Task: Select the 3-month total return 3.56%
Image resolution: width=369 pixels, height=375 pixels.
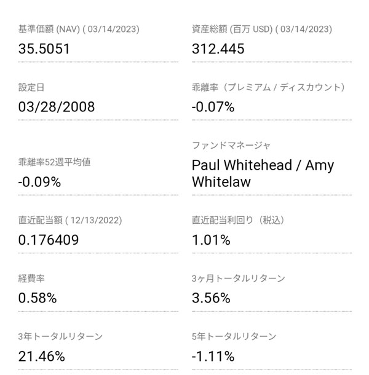Action: coord(211,298)
